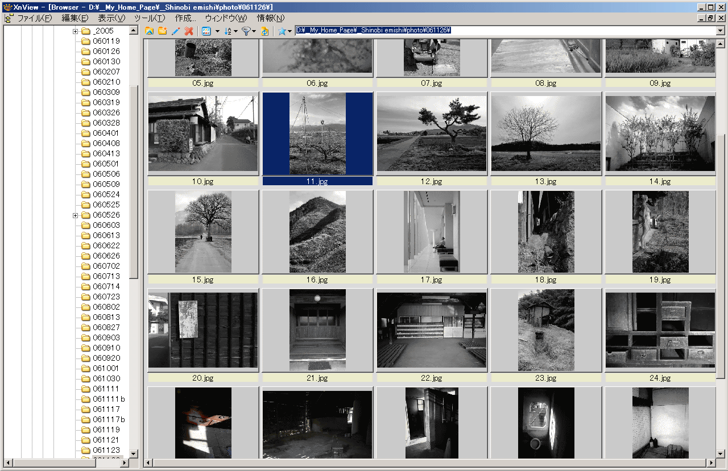Click the folder icon beside 060207

coord(86,72)
